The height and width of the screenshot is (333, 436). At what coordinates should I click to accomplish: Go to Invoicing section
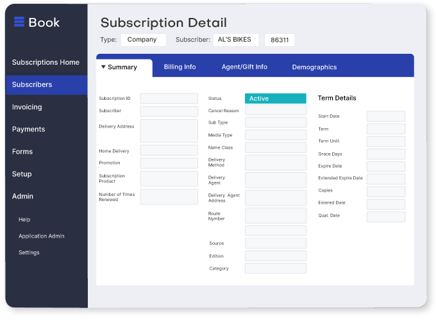(27, 107)
